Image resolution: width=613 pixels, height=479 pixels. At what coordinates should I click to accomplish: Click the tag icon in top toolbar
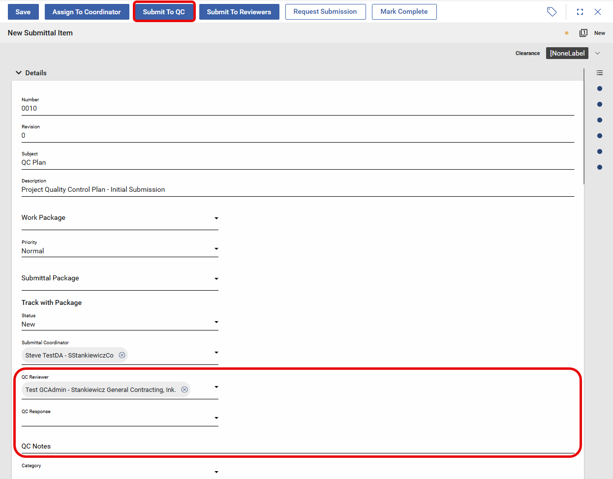click(552, 12)
